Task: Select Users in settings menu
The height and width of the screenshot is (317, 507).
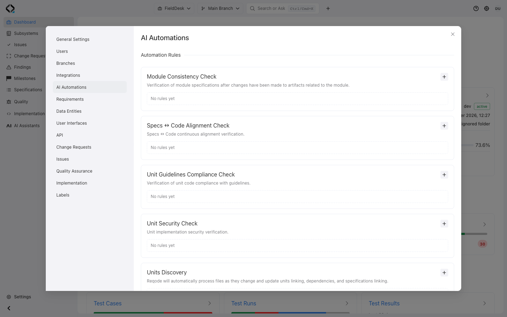Action: (x=90, y=51)
